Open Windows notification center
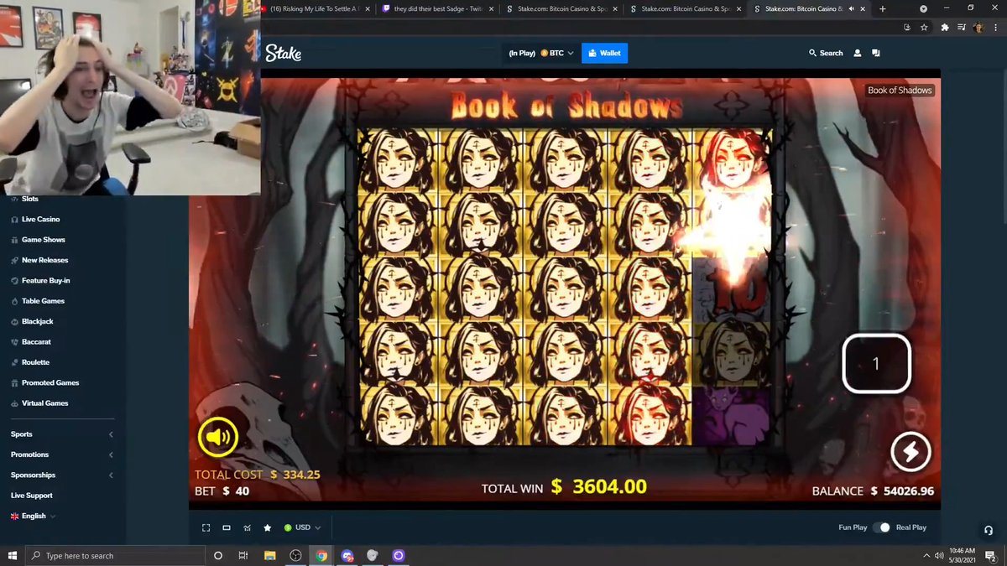The width and height of the screenshot is (1007, 566). [991, 555]
